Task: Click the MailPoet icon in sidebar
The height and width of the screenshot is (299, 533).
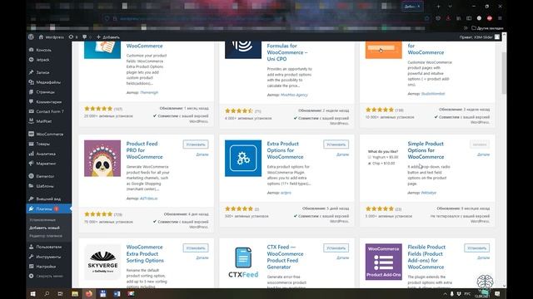Action: coord(32,121)
